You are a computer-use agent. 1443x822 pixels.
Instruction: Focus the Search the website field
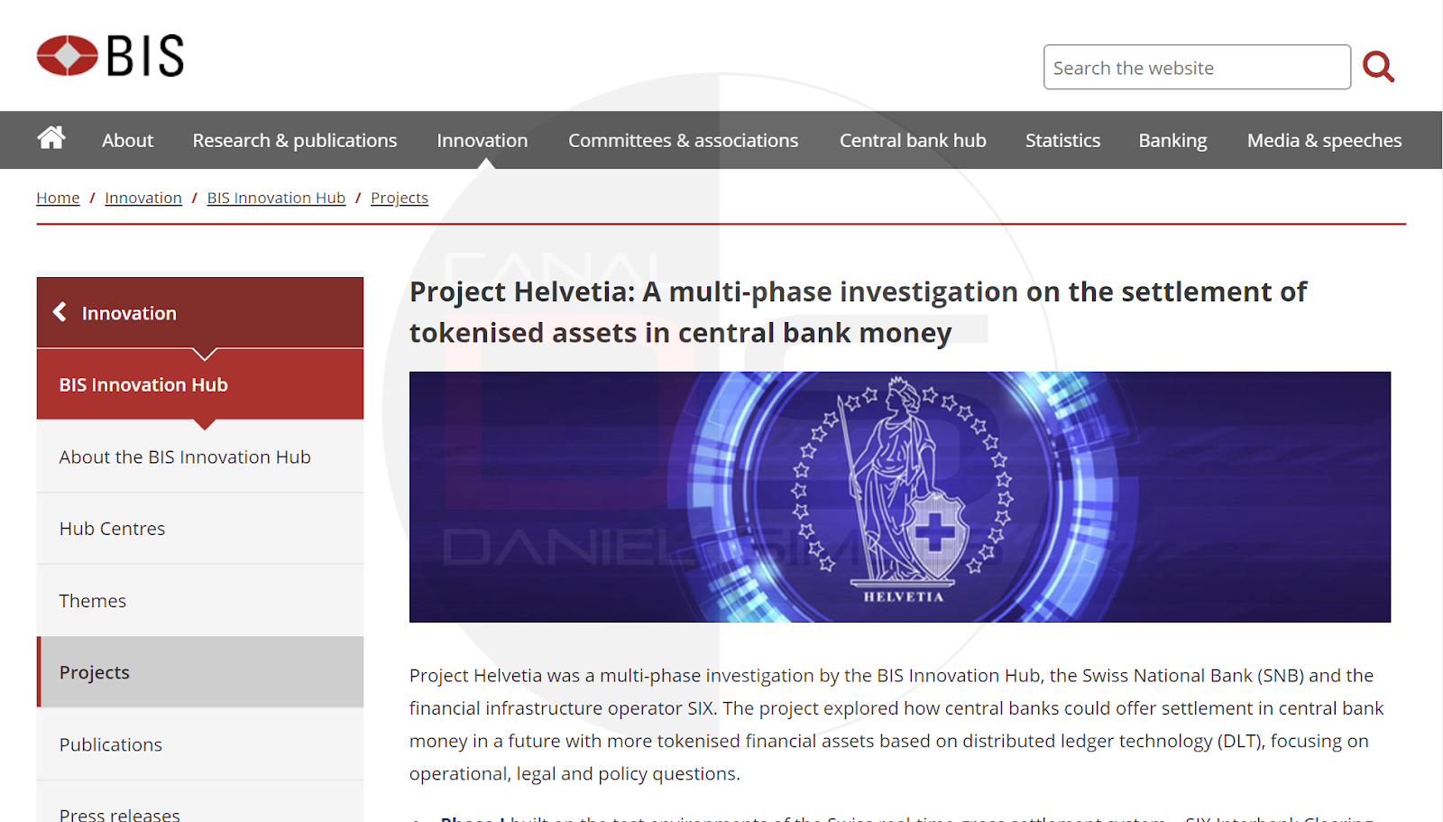click(1197, 68)
